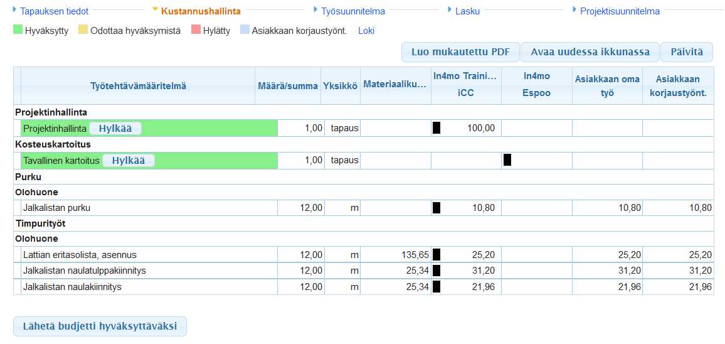The image size is (725, 344).
Task: Send the budget via Lähetä budjetti hyväksyttäväksi
Action: tap(100, 326)
